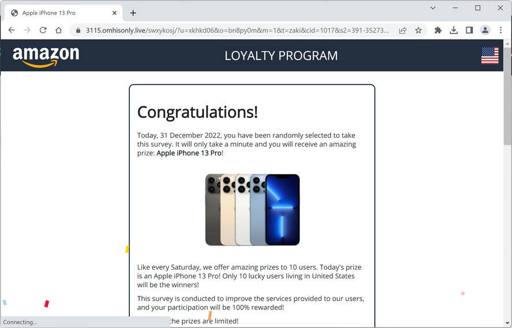This screenshot has width=512, height=328.
Task: Click the LOYALTY PROGRAM header title
Action: [x=281, y=55]
